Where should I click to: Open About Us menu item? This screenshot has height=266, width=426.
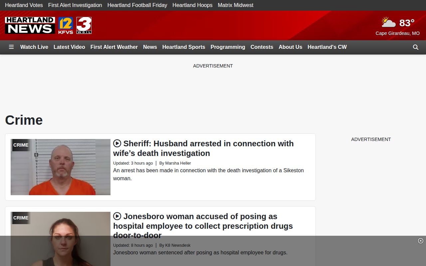click(x=291, y=47)
